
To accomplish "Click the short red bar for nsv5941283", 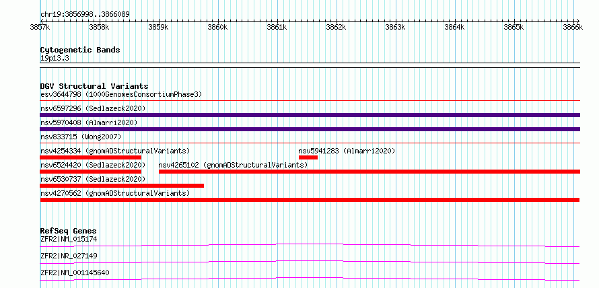I will (x=308, y=157).
